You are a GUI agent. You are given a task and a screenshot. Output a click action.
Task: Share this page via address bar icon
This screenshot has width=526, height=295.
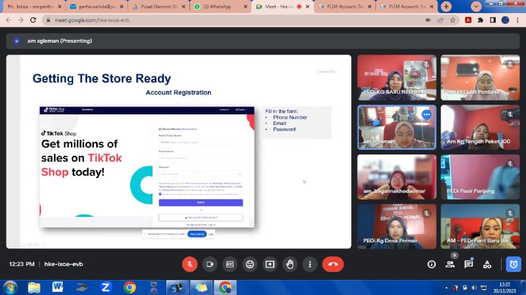pyautogui.click(x=440, y=20)
